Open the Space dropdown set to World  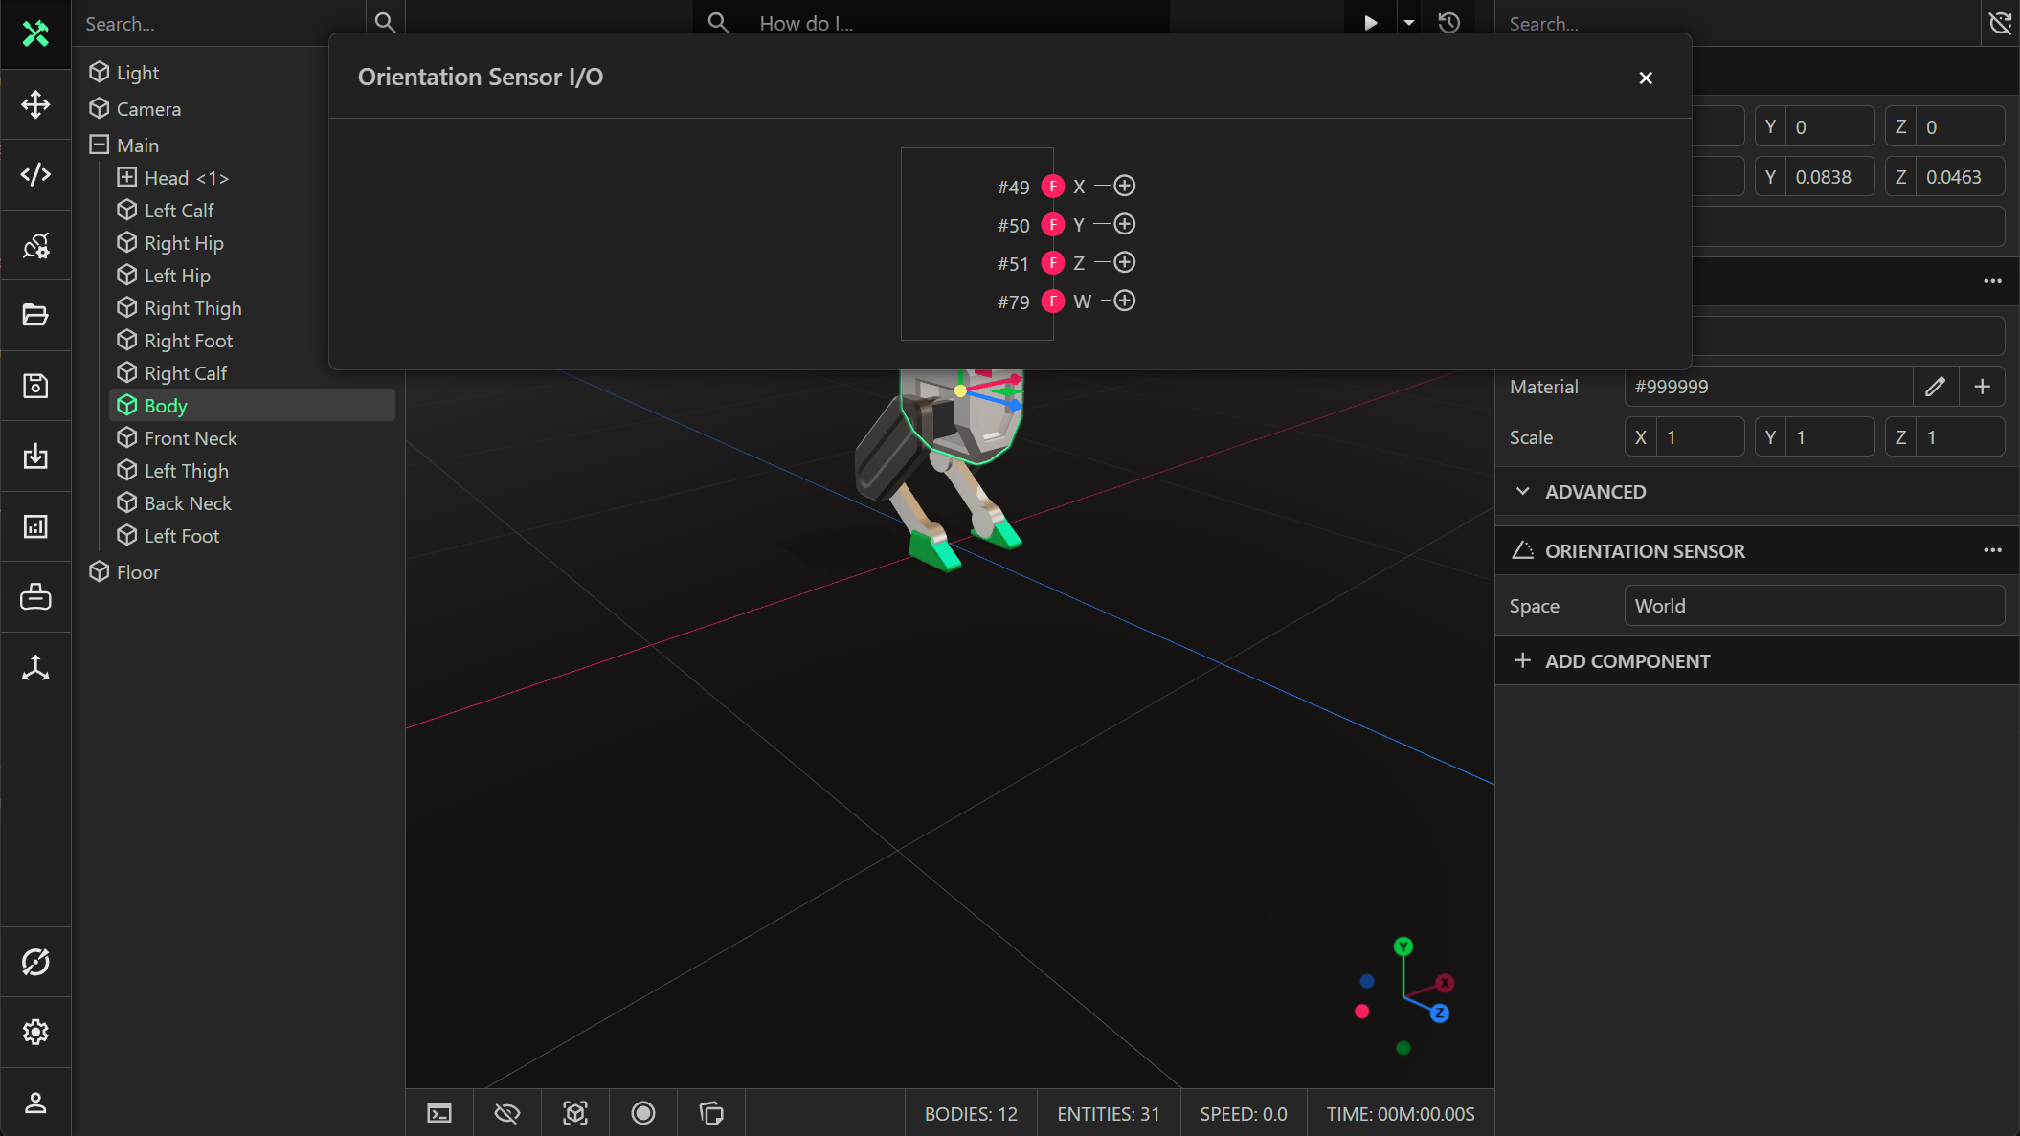click(x=1813, y=606)
